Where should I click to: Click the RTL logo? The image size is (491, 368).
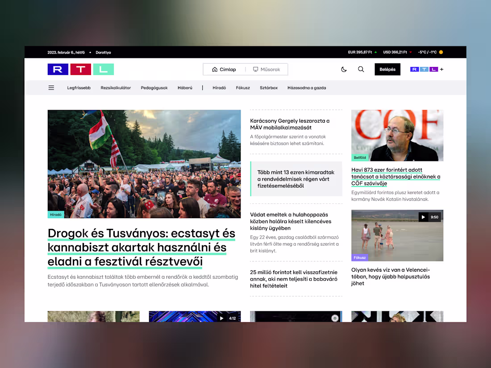[80, 69]
